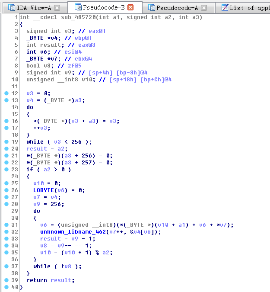Click the IDA View-A tab icon
Image resolution: width=270 pixels, height=292 pixels.
[12, 8]
